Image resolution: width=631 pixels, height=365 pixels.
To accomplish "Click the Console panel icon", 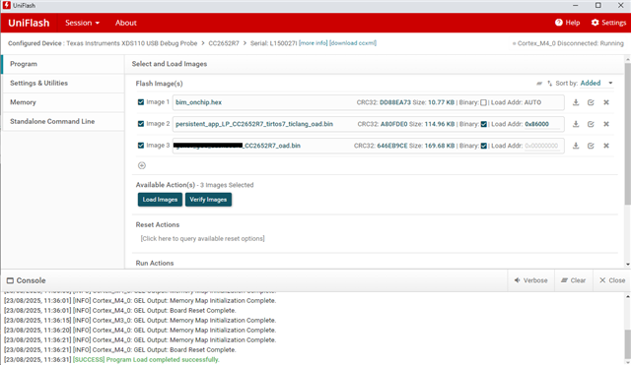I will coord(10,280).
